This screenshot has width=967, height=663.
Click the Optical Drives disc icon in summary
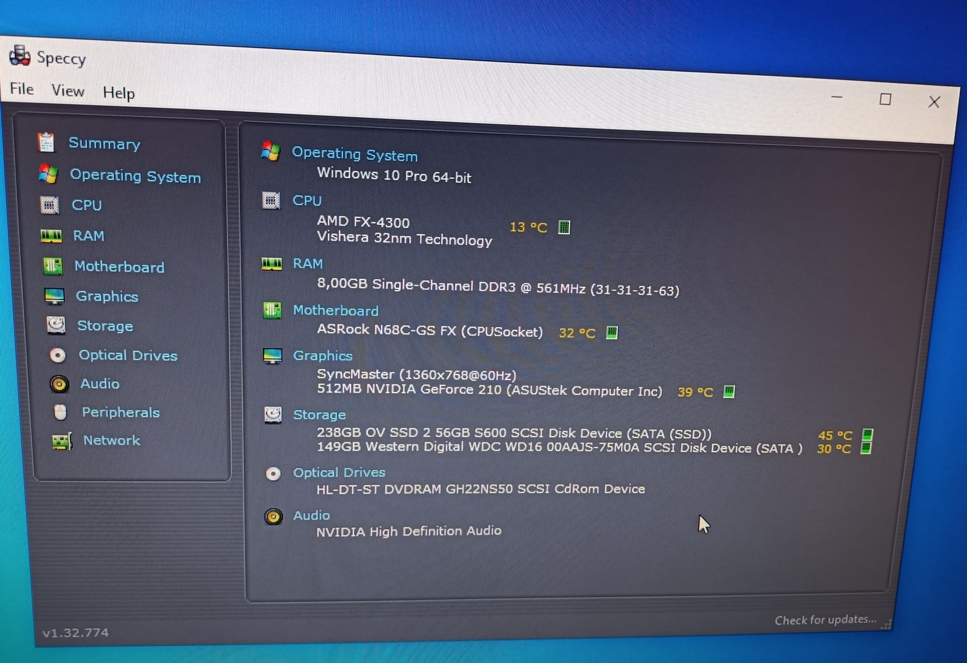(273, 473)
